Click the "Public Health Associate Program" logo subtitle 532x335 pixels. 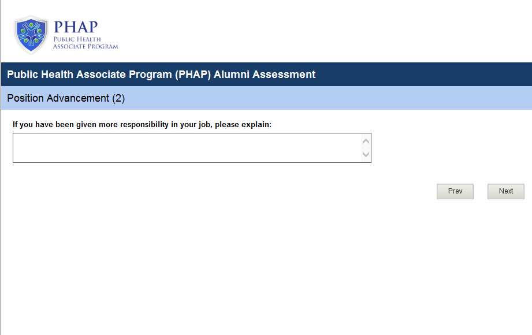(85, 43)
